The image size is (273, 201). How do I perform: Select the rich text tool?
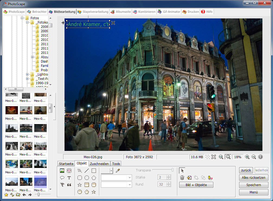[x=62, y=185]
